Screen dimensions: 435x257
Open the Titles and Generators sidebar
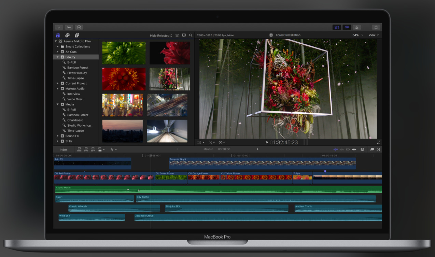pos(77,35)
